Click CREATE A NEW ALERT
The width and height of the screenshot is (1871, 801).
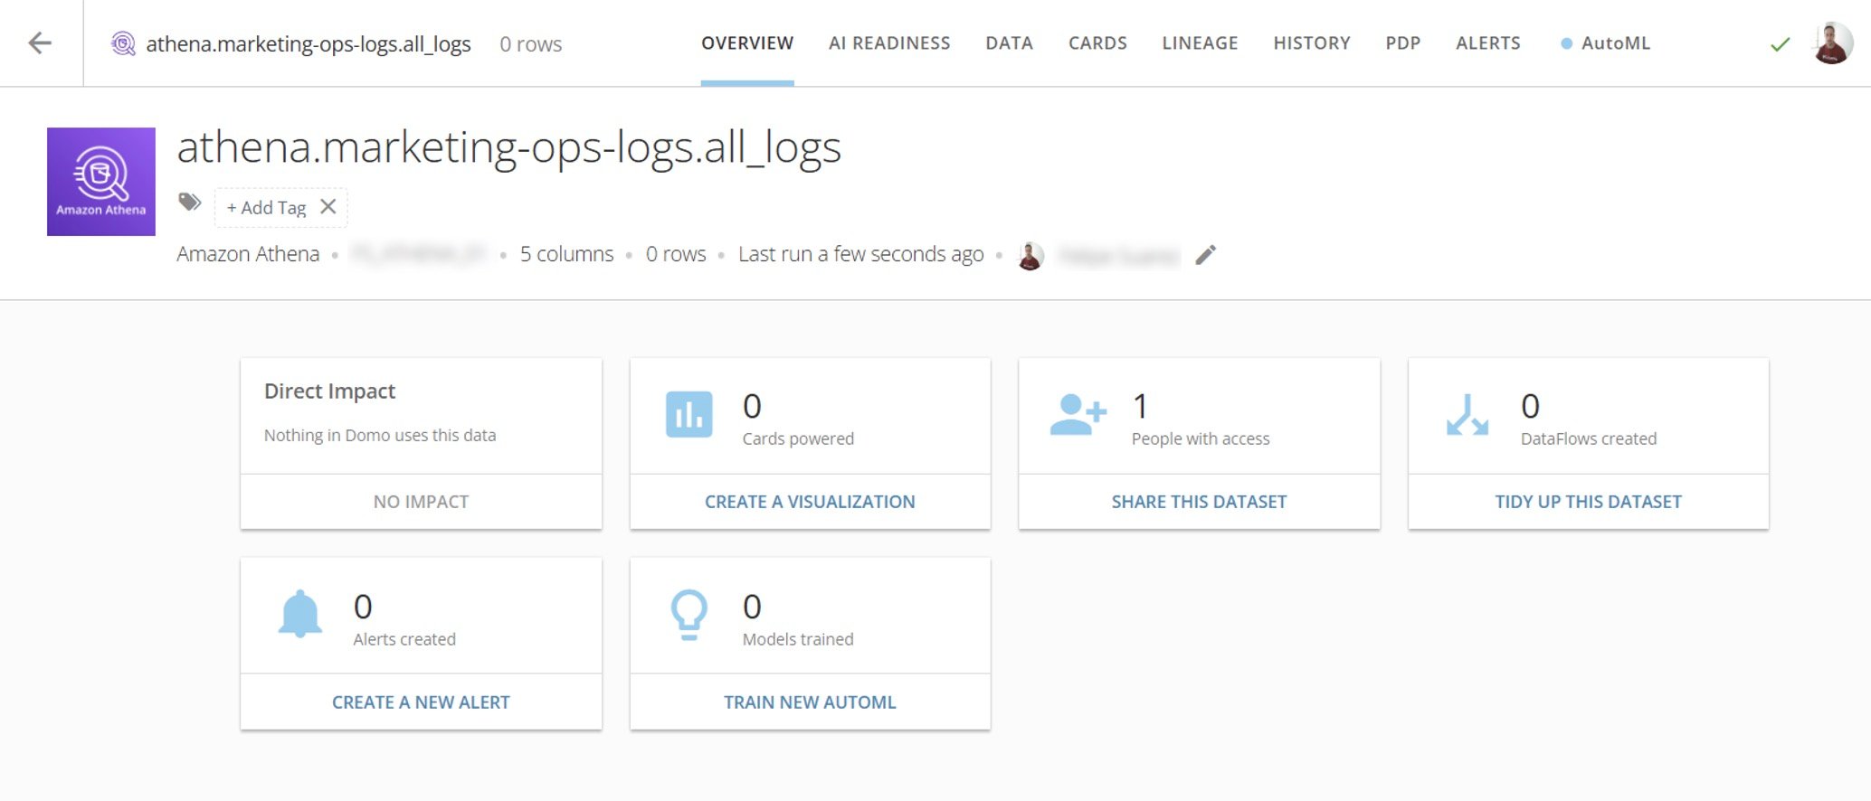(x=421, y=702)
